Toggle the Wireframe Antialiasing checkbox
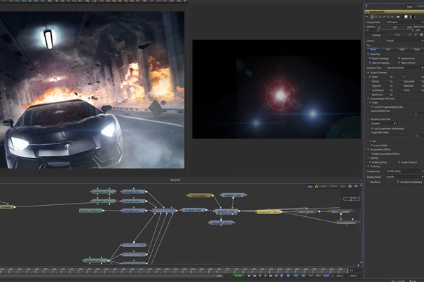The width and height of the screenshot is (424, 282). tap(398, 182)
